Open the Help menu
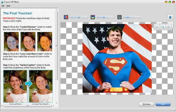176x112 pixels. coord(8,6)
